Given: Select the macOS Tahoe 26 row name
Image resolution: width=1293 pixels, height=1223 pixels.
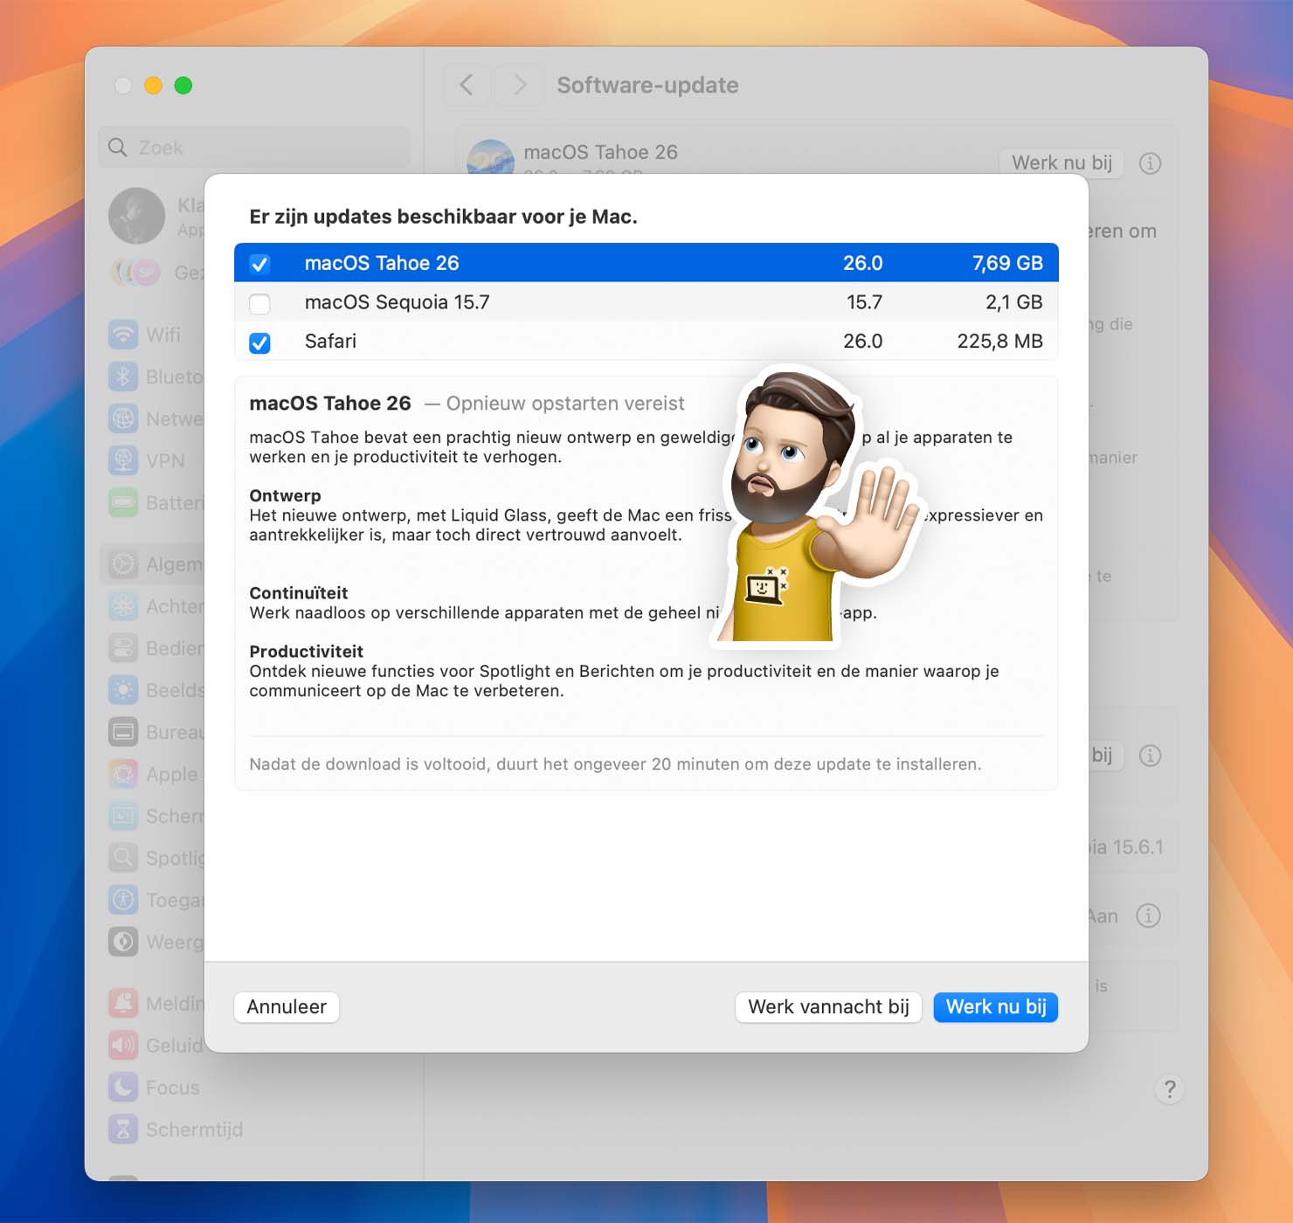Looking at the screenshot, I should coord(382,263).
